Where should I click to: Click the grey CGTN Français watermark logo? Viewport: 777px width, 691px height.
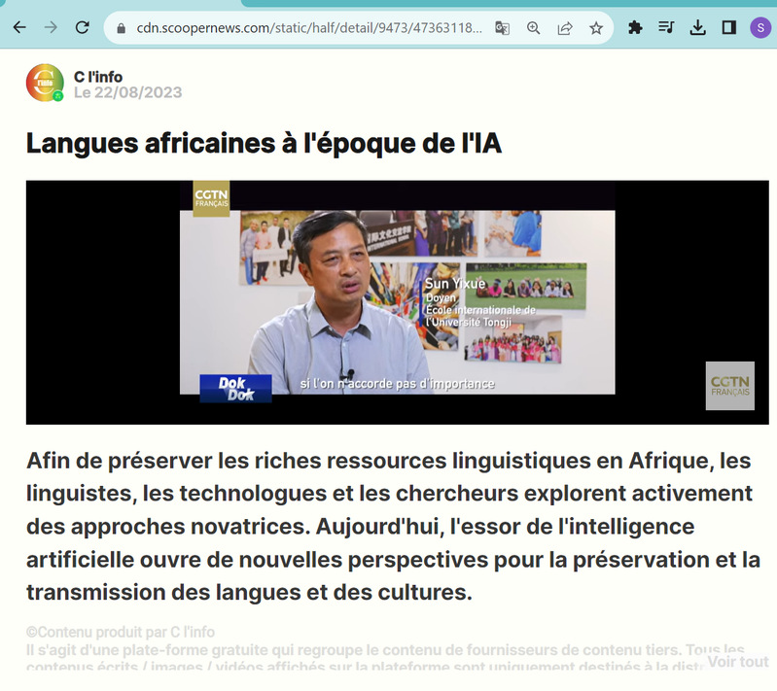click(730, 386)
